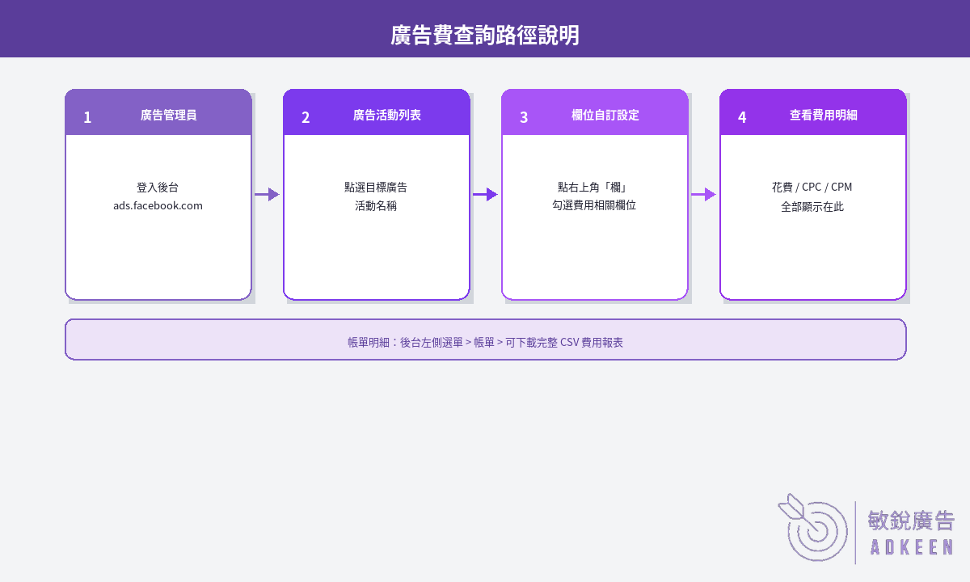The height and width of the screenshot is (582, 970).
Task: Click the 敏銳廣告 ADKEEN brand text
Action: pos(910,533)
